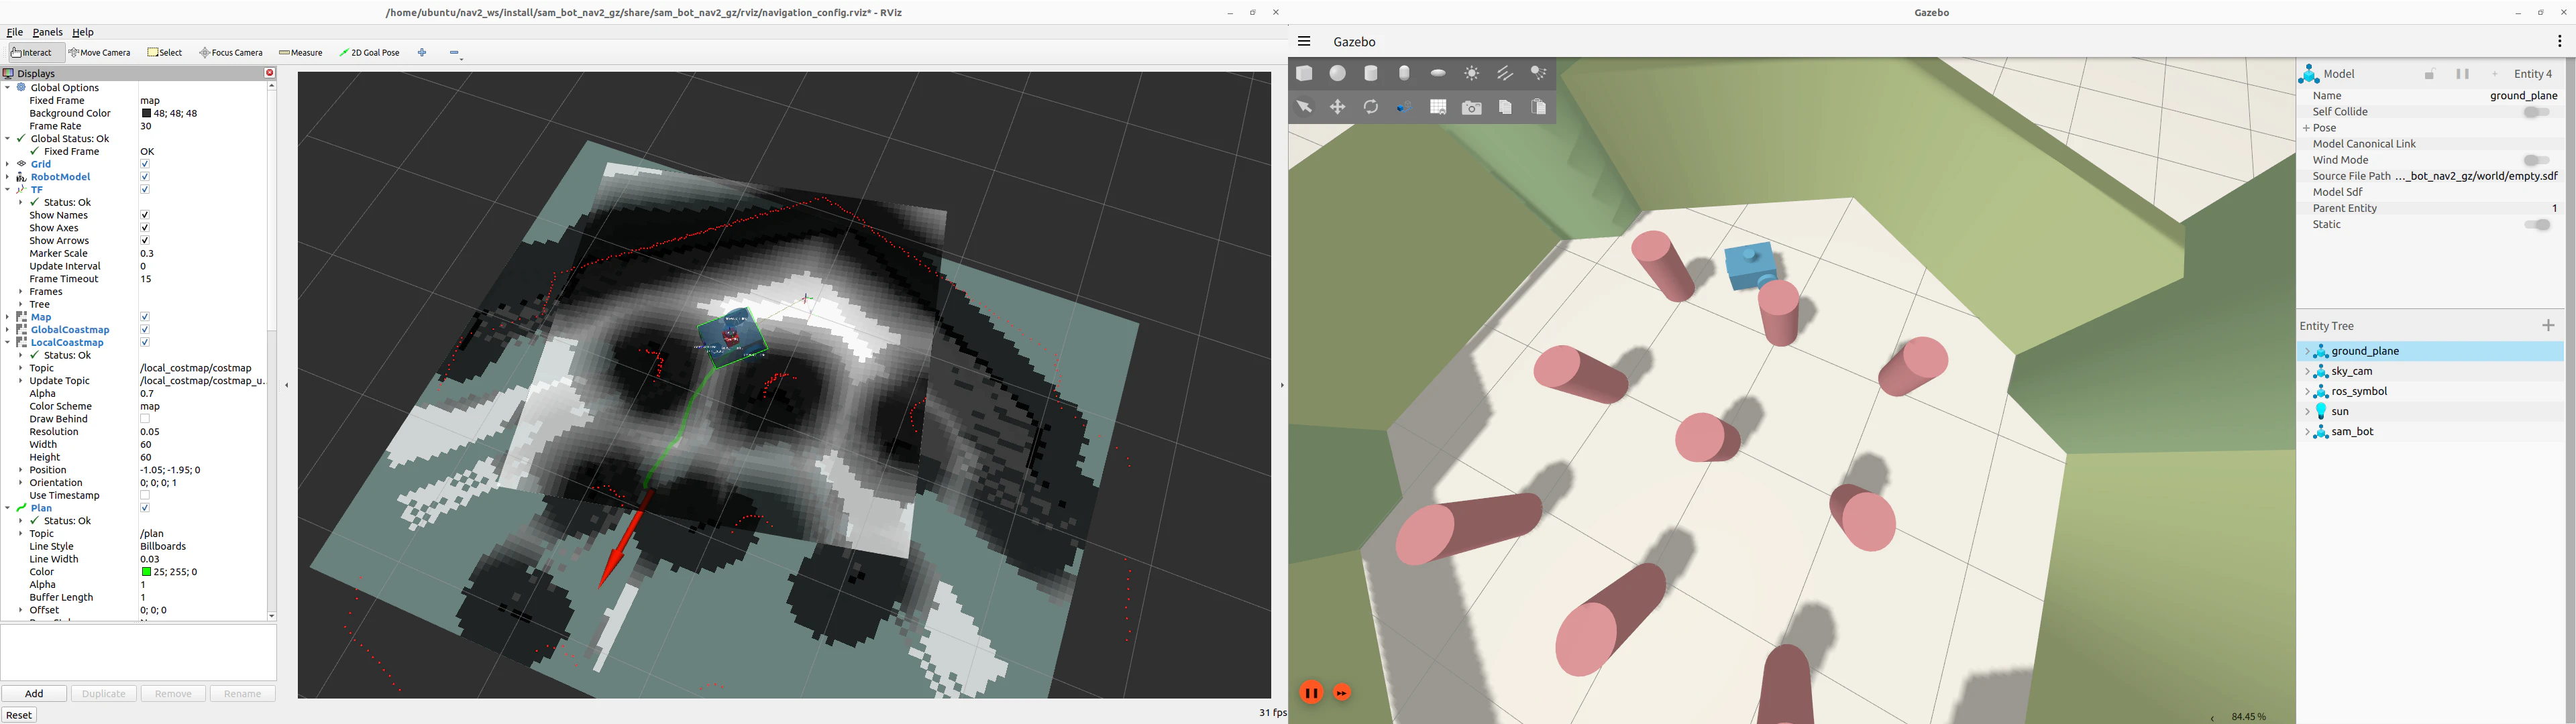
Task: Select the RViz Interact tool
Action: click(x=32, y=53)
